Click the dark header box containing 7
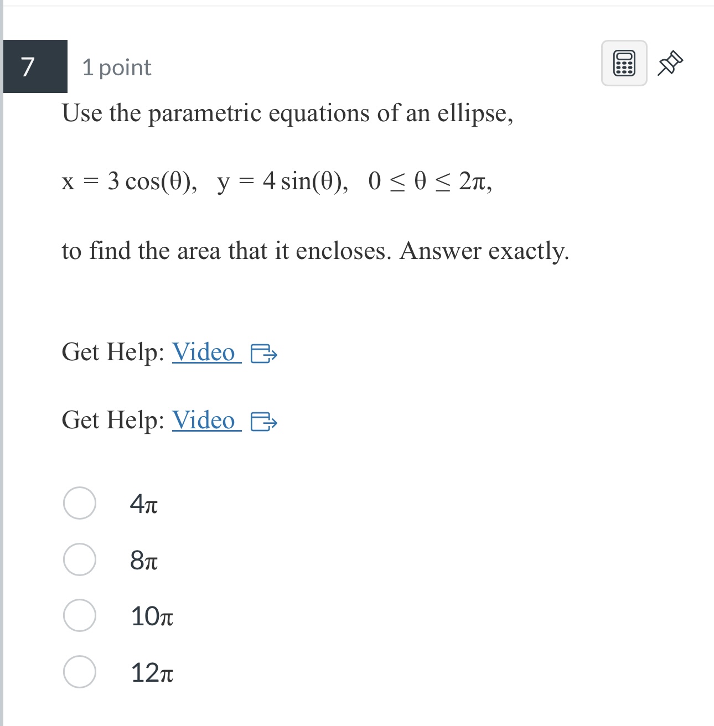Image resolution: width=714 pixels, height=726 pixels. 35,66
